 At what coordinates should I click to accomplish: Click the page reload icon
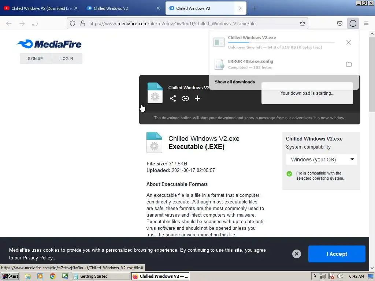pos(35,23)
